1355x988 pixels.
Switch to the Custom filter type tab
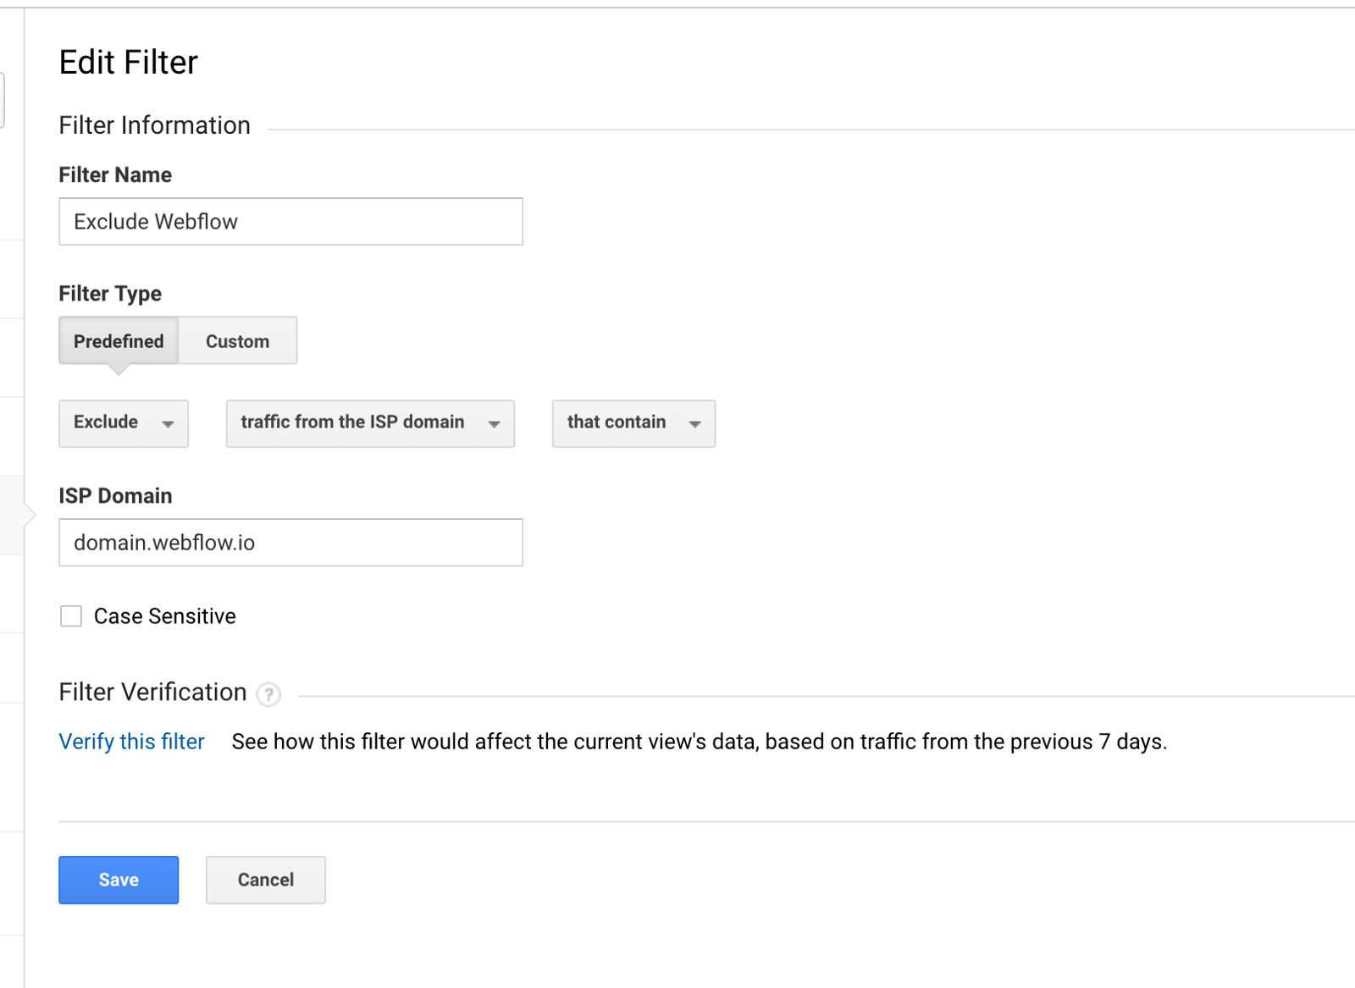coord(238,341)
